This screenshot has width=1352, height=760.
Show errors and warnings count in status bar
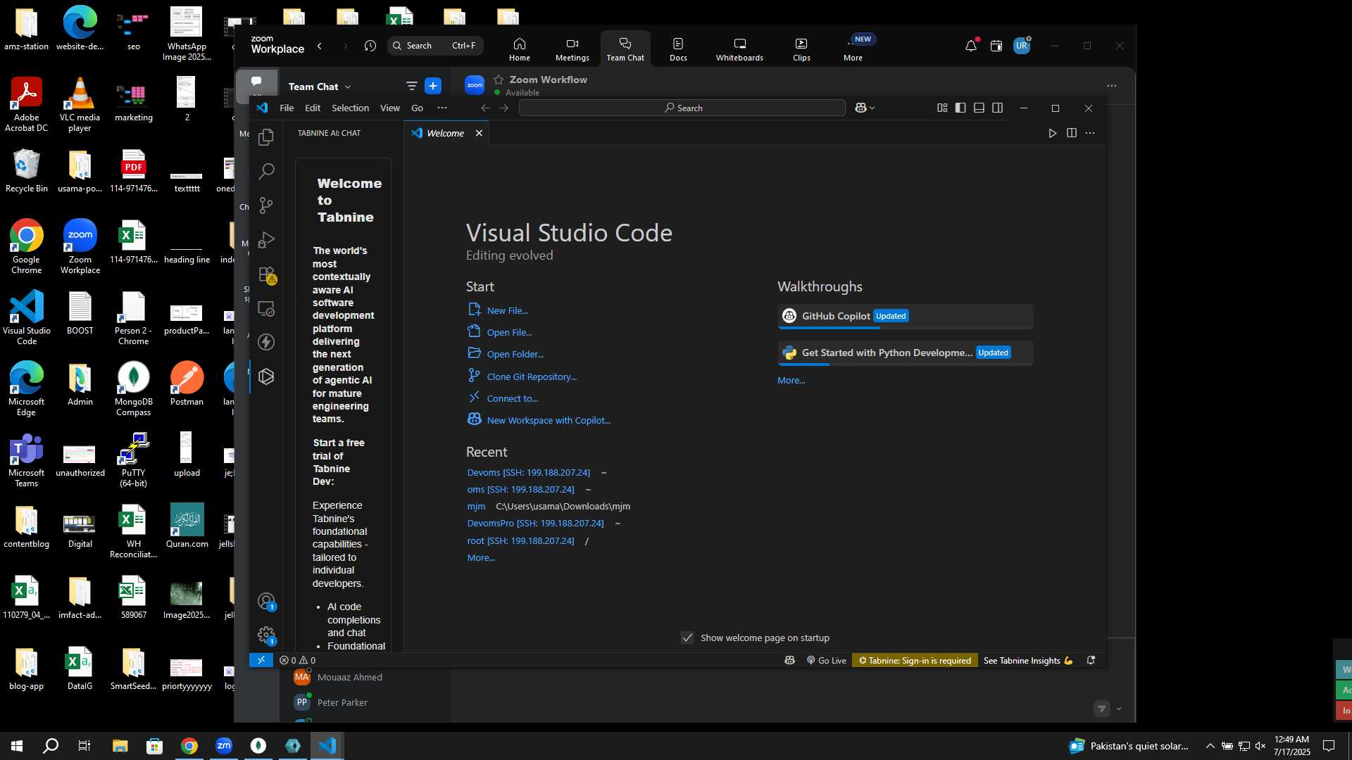point(297,660)
